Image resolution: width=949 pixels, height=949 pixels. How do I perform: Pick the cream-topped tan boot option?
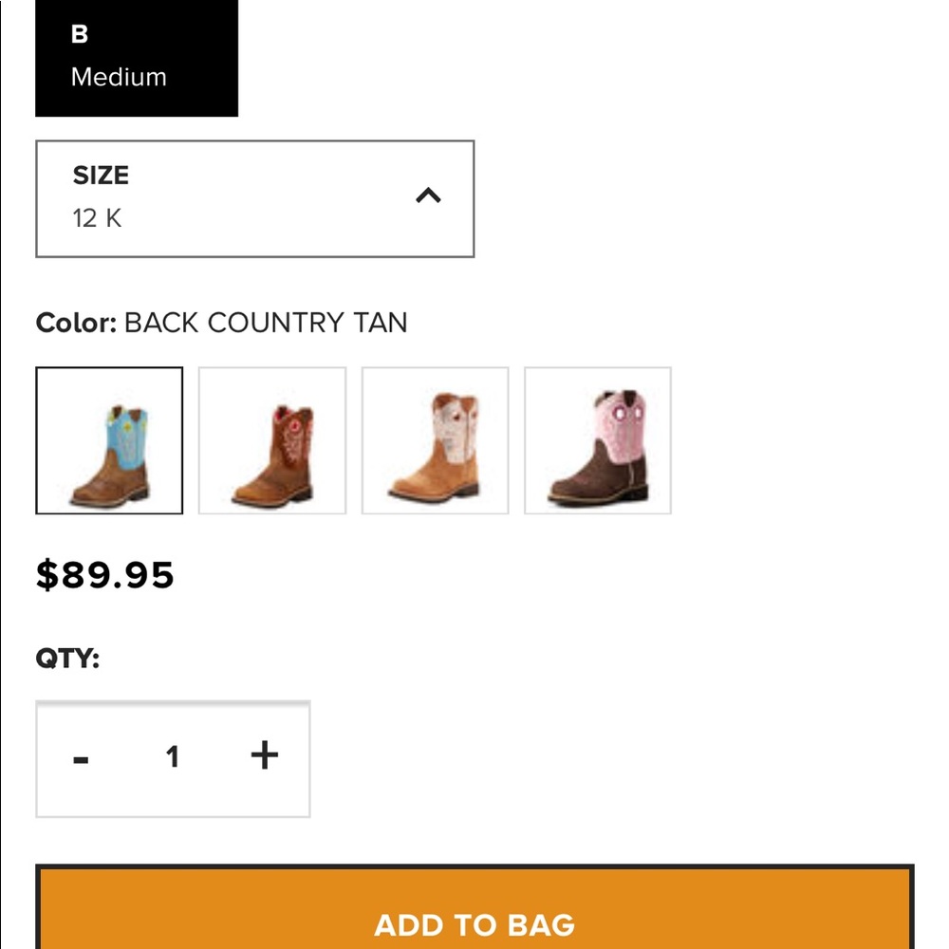pyautogui.click(x=435, y=441)
